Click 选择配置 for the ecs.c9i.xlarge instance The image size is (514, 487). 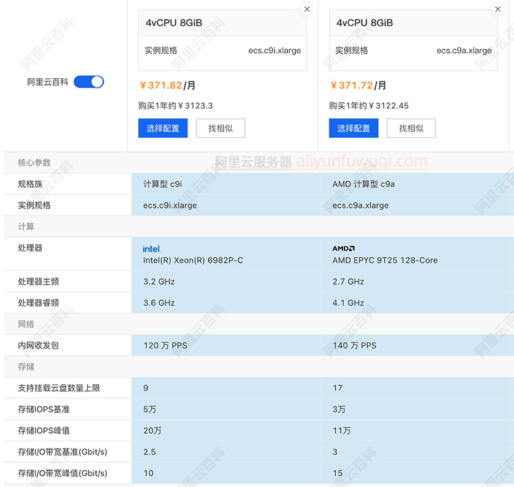point(163,128)
